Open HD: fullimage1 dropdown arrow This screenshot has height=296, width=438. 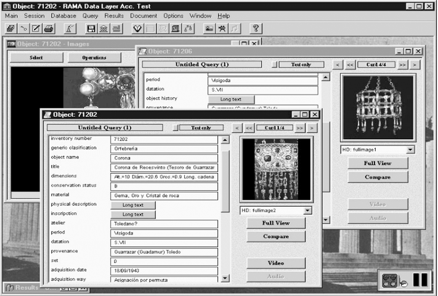pos(410,150)
